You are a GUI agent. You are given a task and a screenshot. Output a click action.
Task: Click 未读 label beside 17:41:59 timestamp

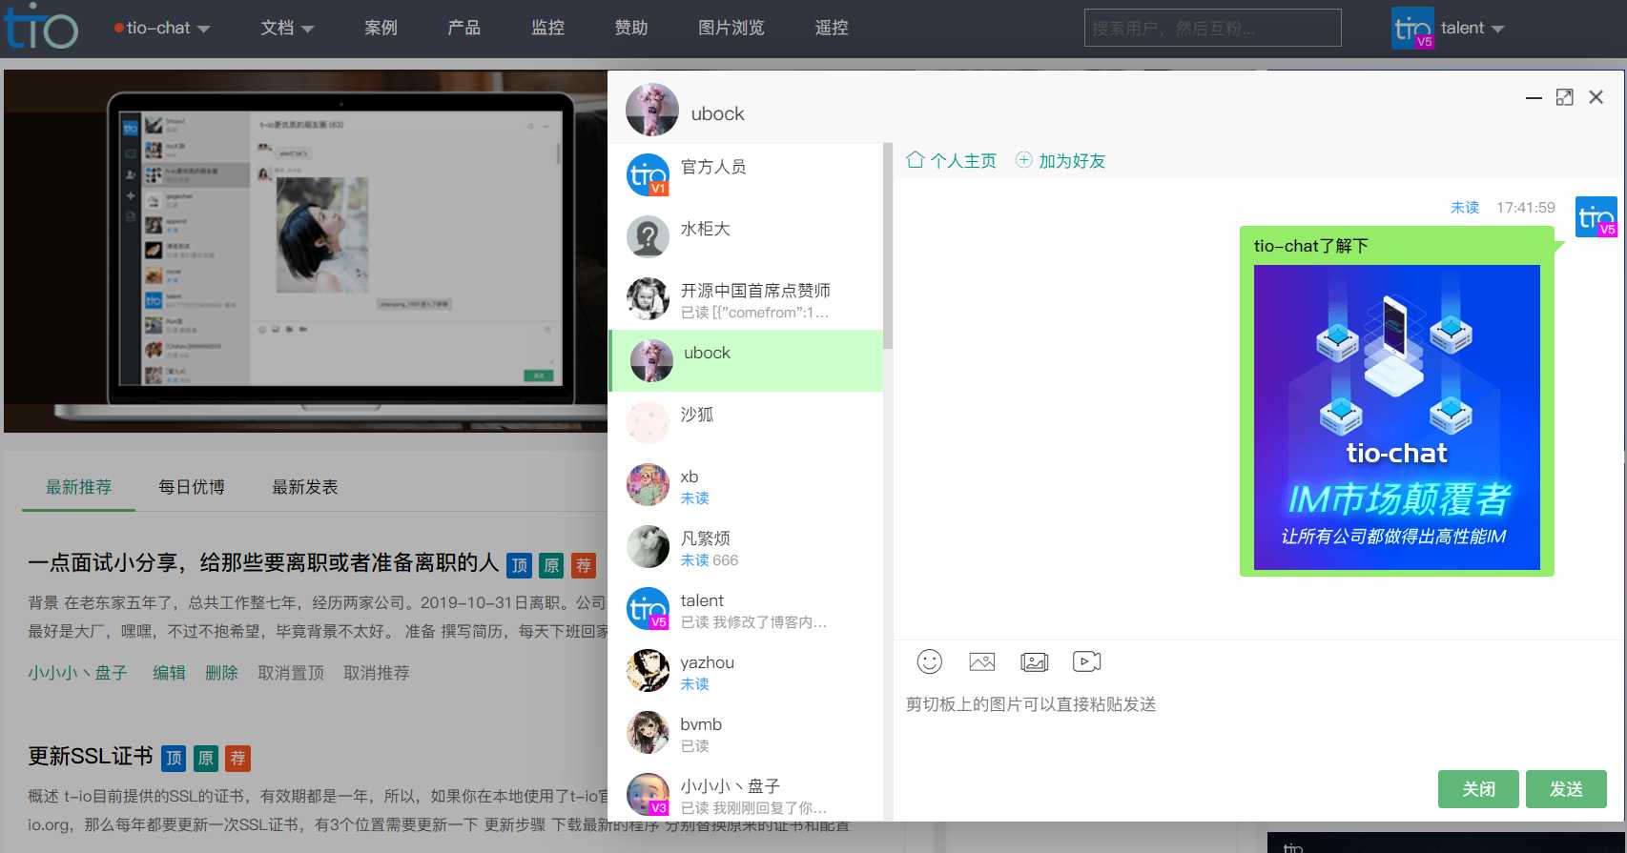[1464, 207]
